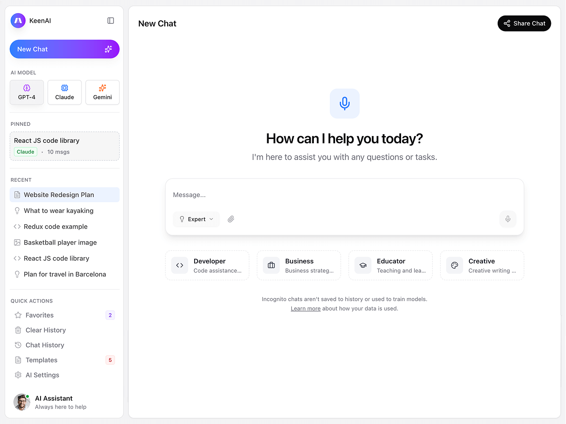
Task: Click the Message input field
Action: [x=344, y=195]
